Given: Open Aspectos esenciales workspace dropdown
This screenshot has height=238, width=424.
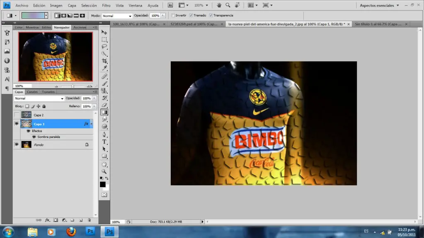Looking at the screenshot, I should tap(379, 5).
